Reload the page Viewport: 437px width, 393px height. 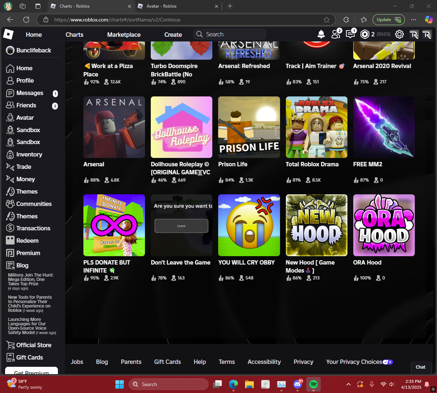coord(26,20)
